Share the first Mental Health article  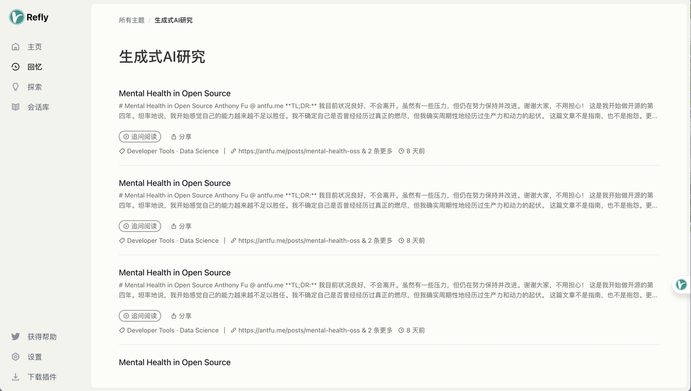pyautogui.click(x=181, y=137)
